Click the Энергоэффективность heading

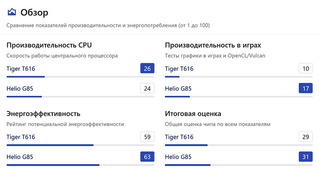(43, 114)
